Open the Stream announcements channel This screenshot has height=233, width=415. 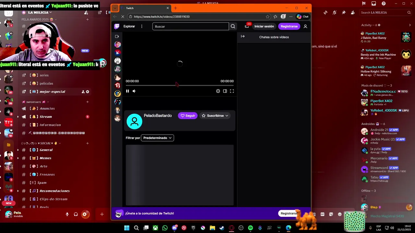click(54, 116)
